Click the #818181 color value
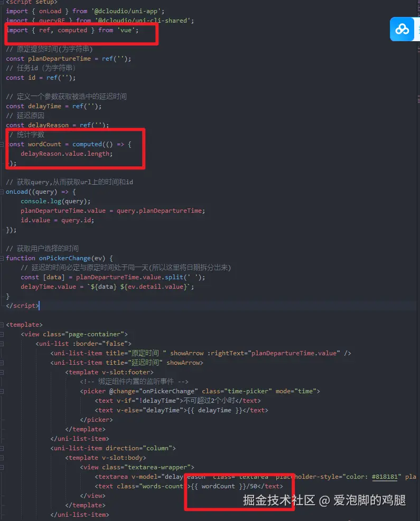This screenshot has height=521, width=420. 385,477
